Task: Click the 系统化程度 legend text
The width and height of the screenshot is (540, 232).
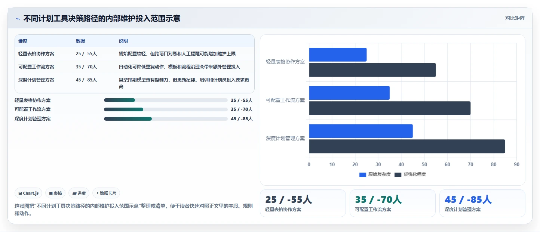Action: (415, 174)
